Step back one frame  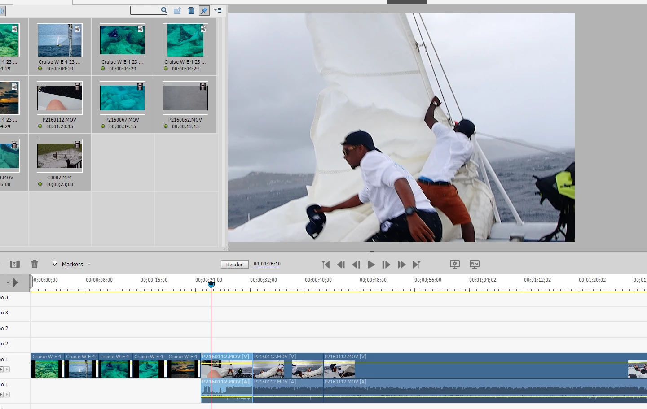click(356, 265)
